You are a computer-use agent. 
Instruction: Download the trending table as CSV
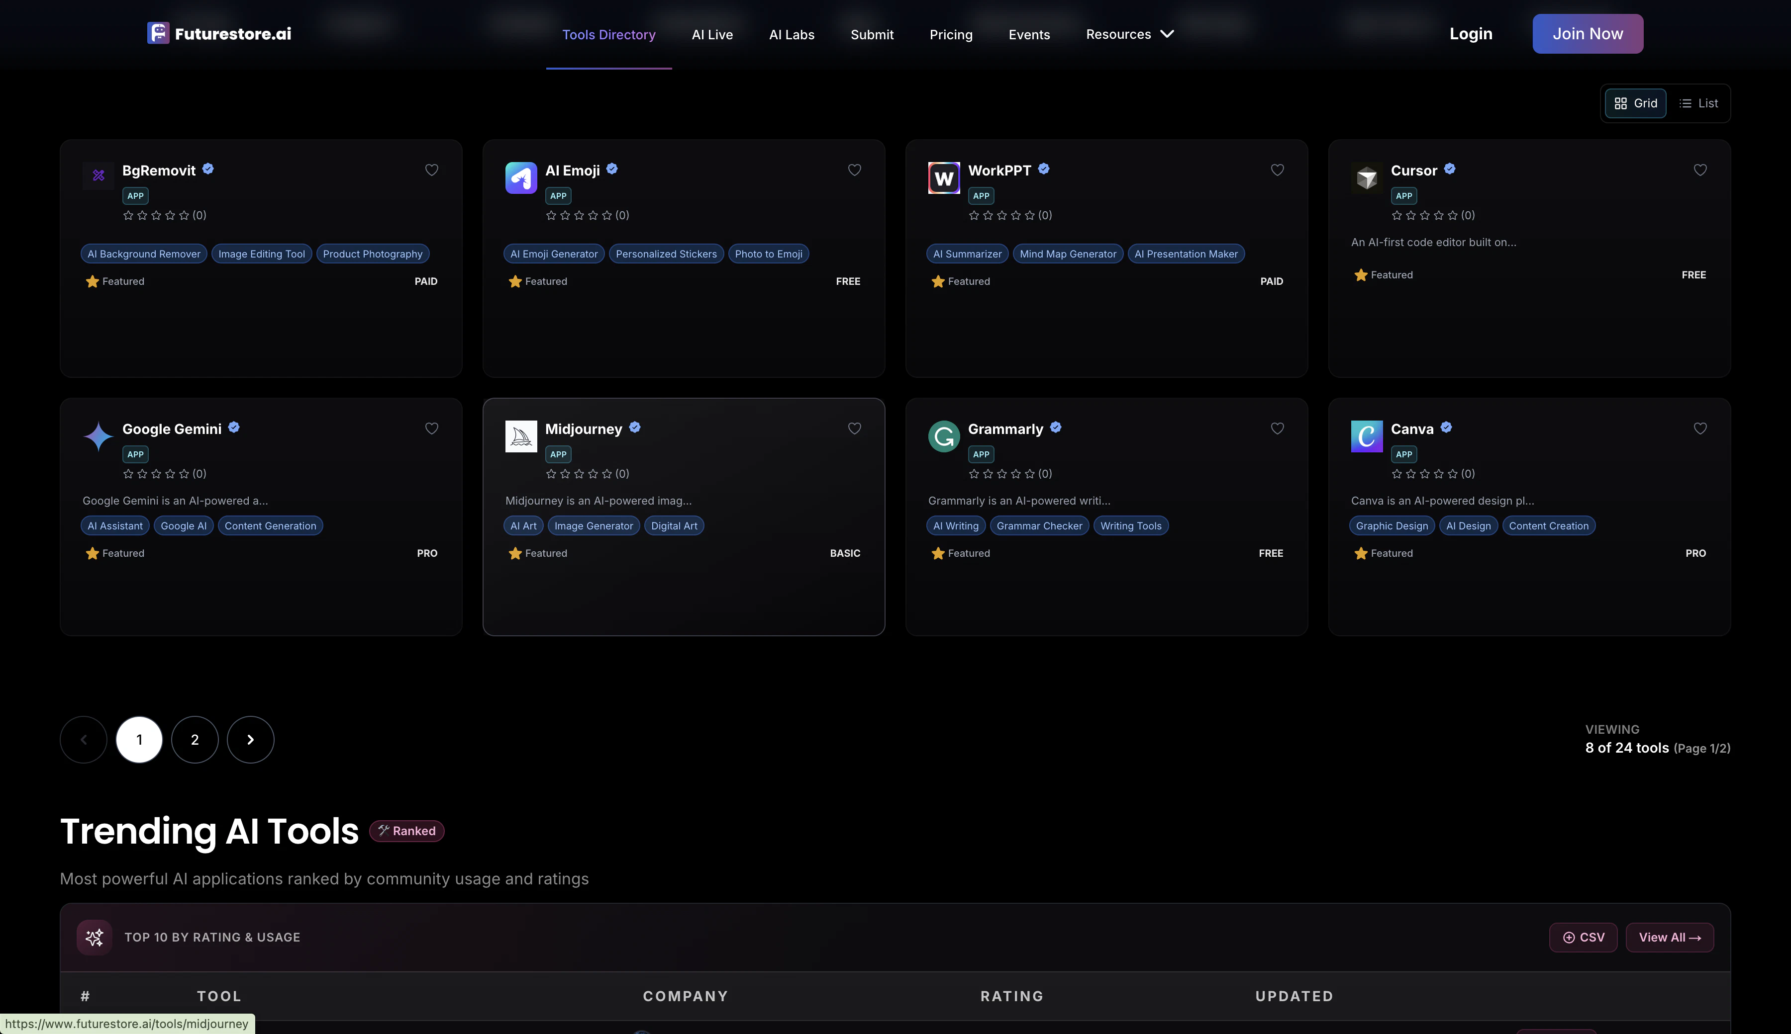point(1584,938)
